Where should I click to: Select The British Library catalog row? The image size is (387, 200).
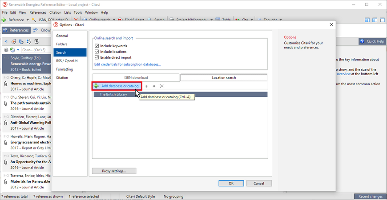tap(181, 94)
